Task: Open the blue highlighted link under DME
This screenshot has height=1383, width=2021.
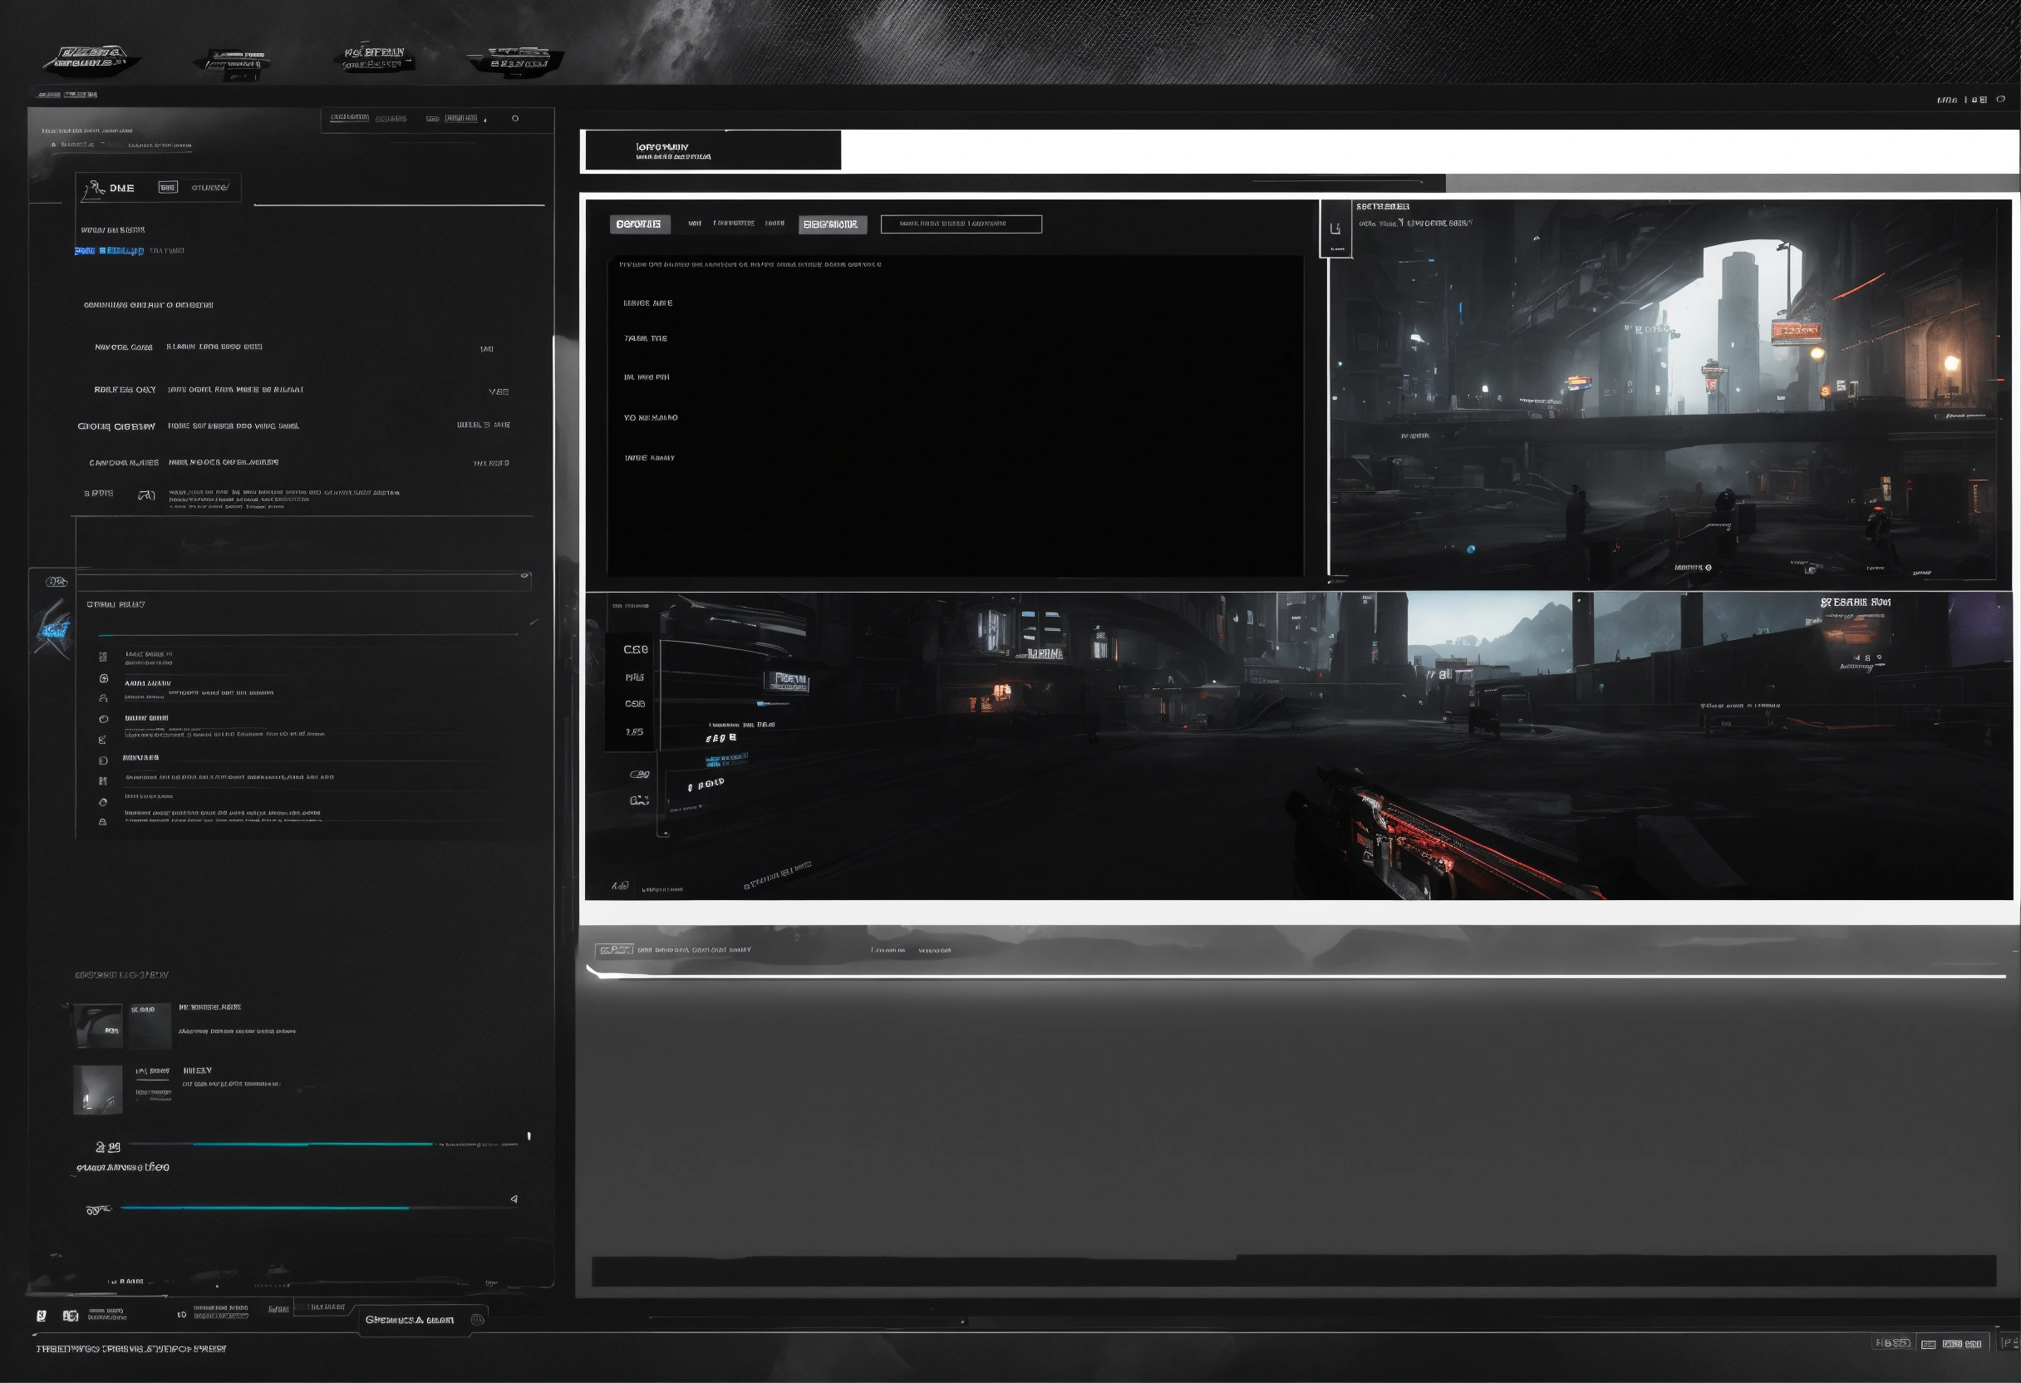Action: [x=110, y=250]
